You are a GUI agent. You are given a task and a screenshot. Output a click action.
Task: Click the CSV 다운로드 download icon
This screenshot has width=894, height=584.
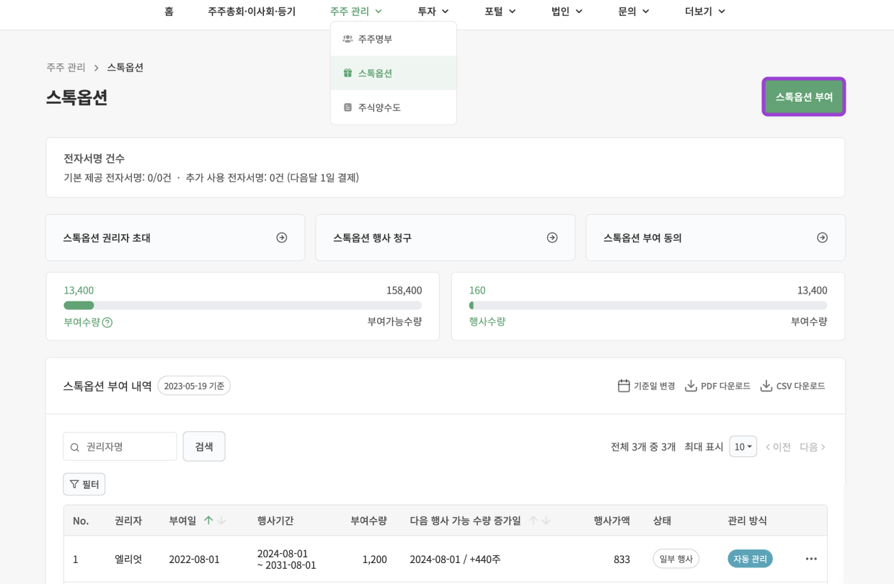[x=766, y=386]
